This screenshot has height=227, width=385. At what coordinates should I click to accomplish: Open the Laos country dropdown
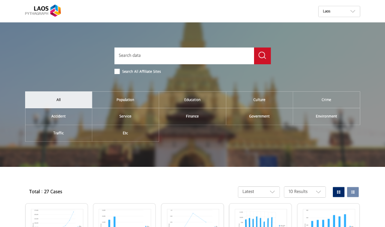pos(339,11)
